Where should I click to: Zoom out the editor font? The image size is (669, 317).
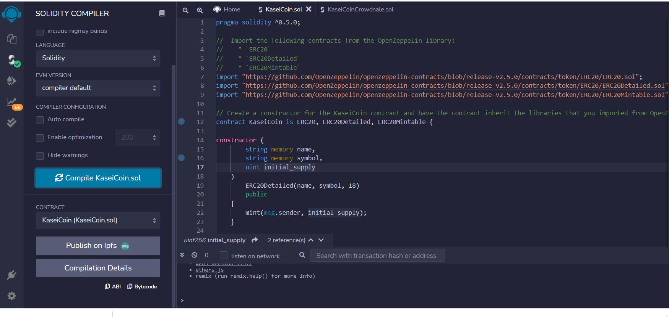tap(185, 10)
